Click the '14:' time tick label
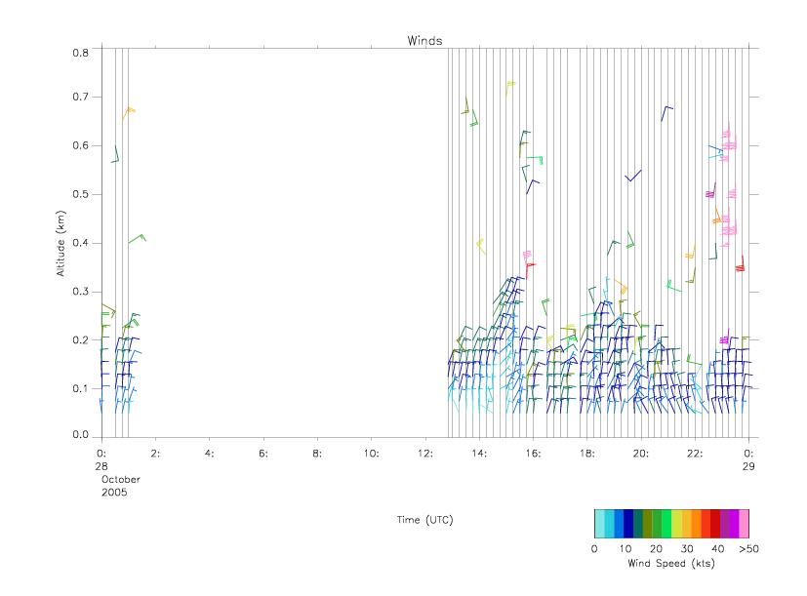Viewport: 807px width, 596px height. click(479, 454)
